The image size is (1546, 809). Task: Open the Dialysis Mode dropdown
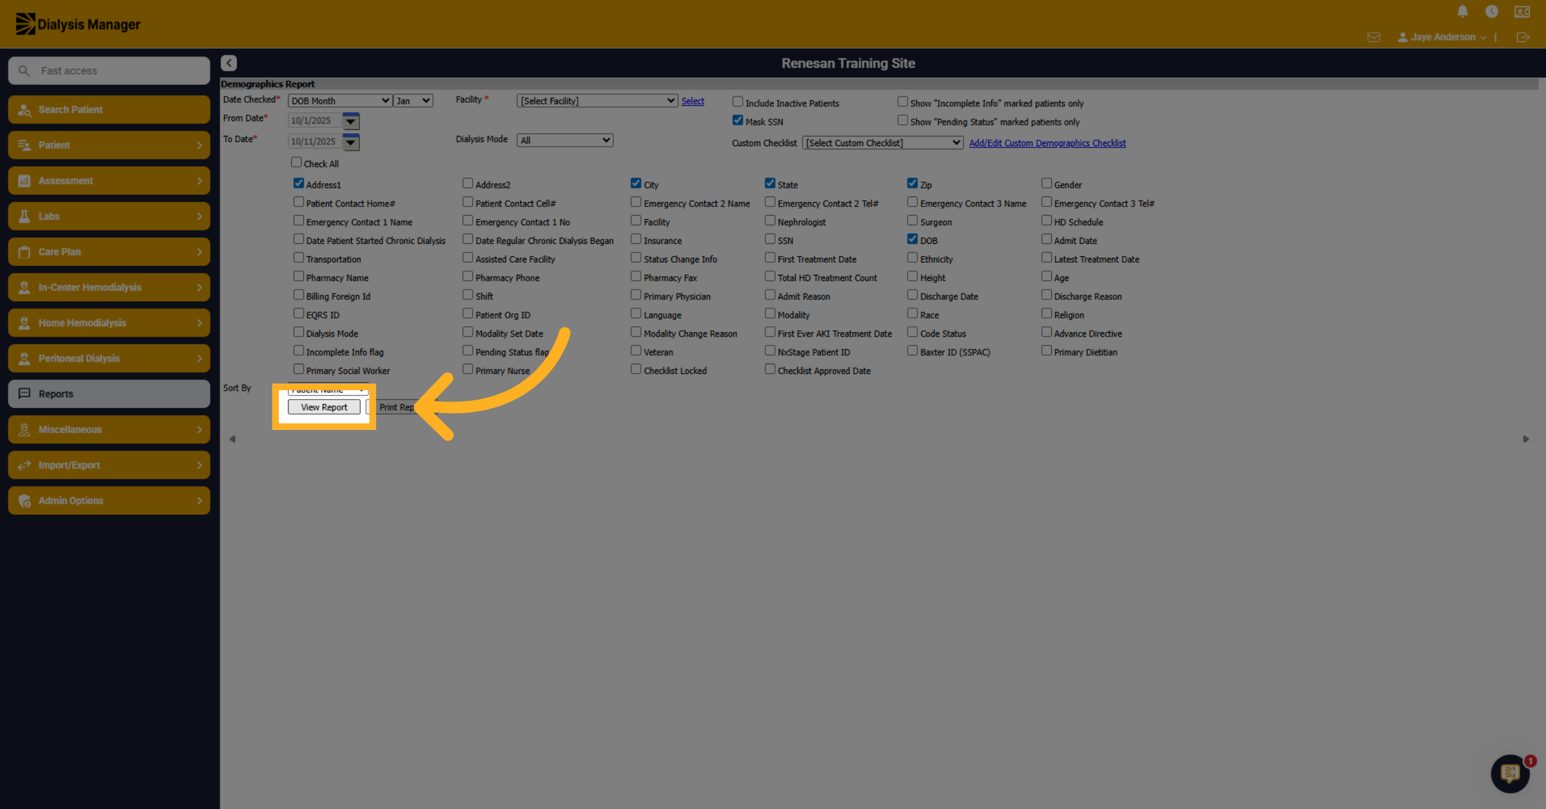pos(564,140)
